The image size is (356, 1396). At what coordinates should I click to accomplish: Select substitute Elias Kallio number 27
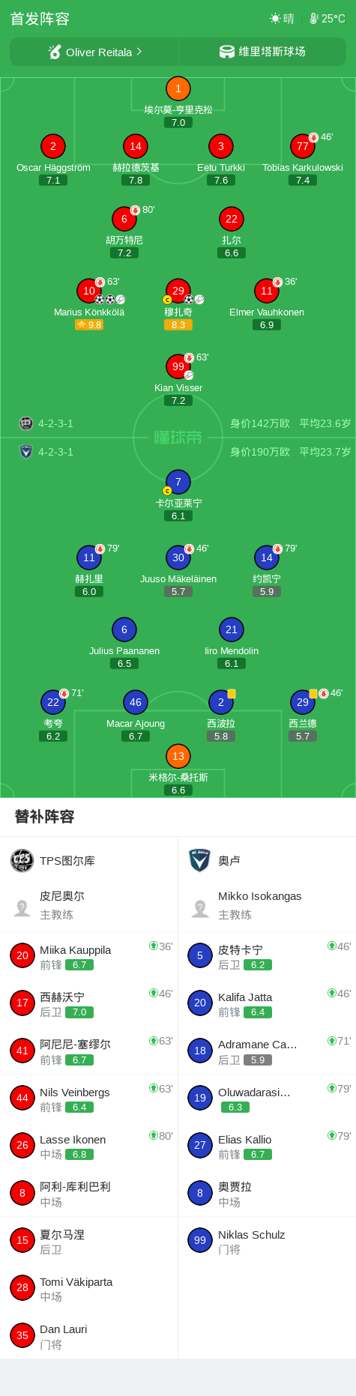click(268, 1146)
